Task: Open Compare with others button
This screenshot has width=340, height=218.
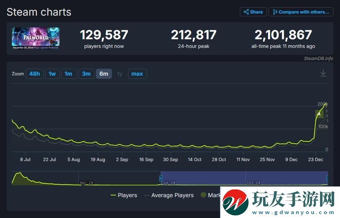Action: tap(301, 12)
